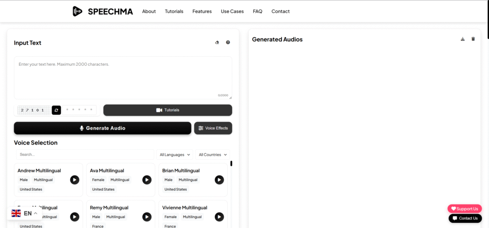This screenshot has width=489, height=228.
Task: Click the voice Search field
Action: pyautogui.click(x=85, y=155)
